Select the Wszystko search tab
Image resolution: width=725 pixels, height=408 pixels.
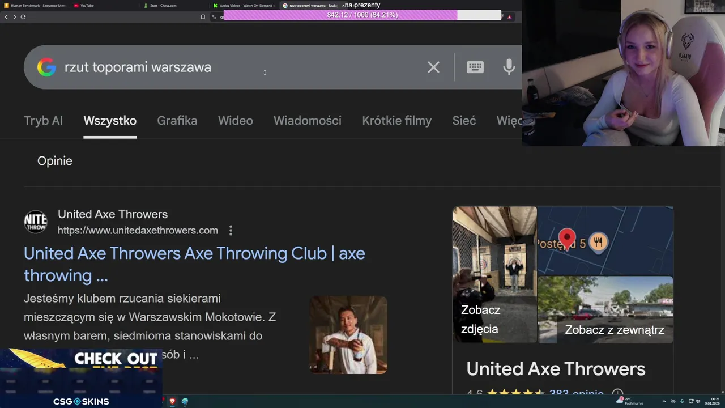[110, 121]
